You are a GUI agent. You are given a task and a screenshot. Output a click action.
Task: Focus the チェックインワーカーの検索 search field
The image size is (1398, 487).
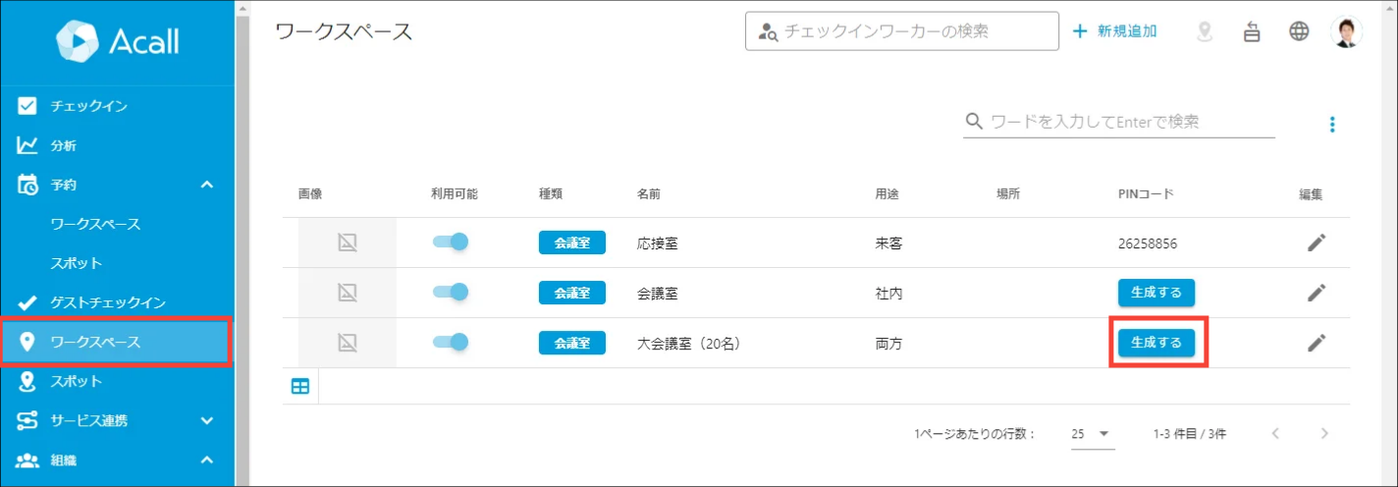(x=902, y=30)
